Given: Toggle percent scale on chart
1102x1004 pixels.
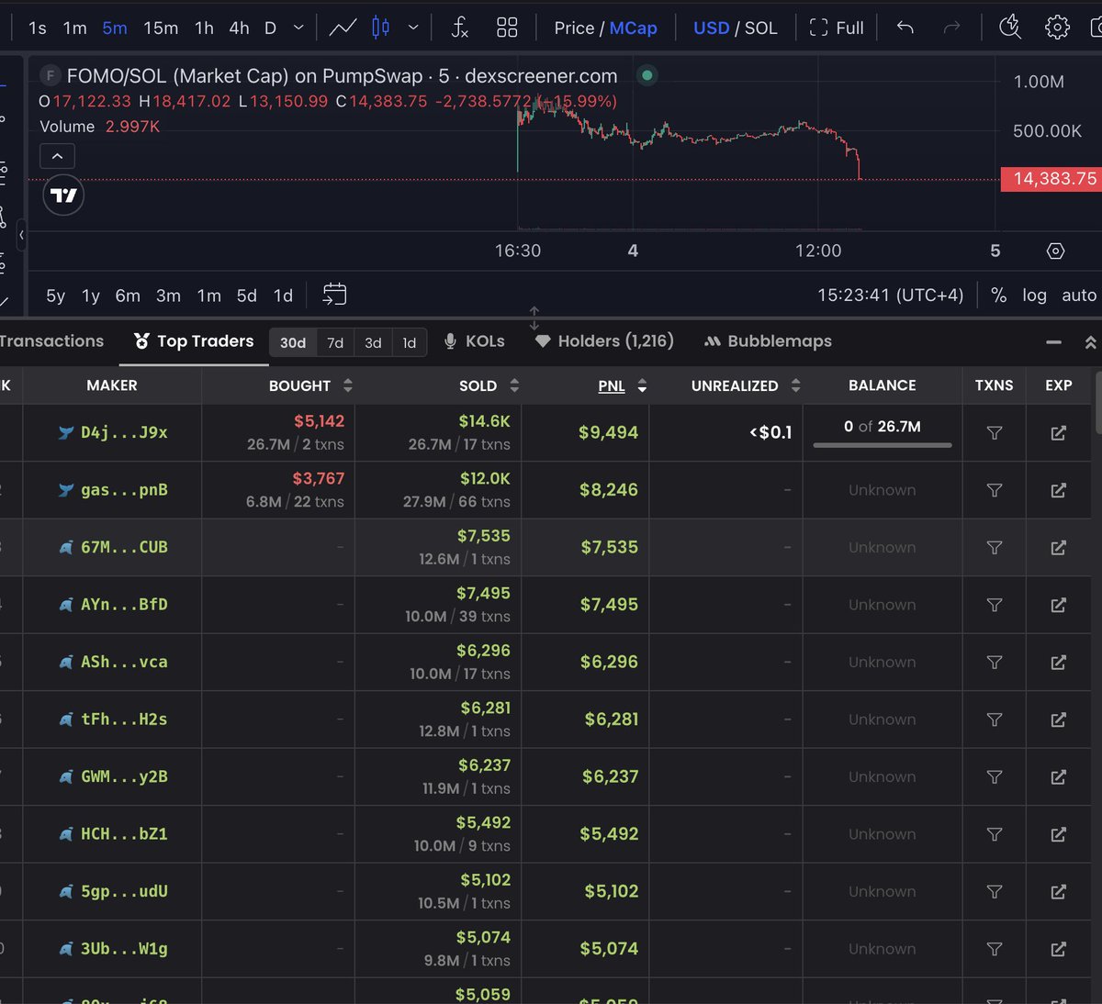Looking at the screenshot, I should click(999, 295).
